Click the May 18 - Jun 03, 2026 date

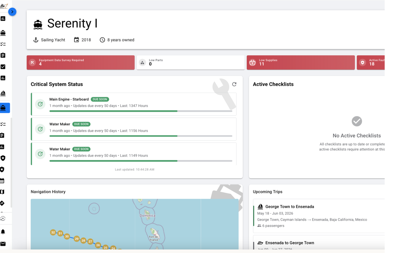[x=275, y=213]
